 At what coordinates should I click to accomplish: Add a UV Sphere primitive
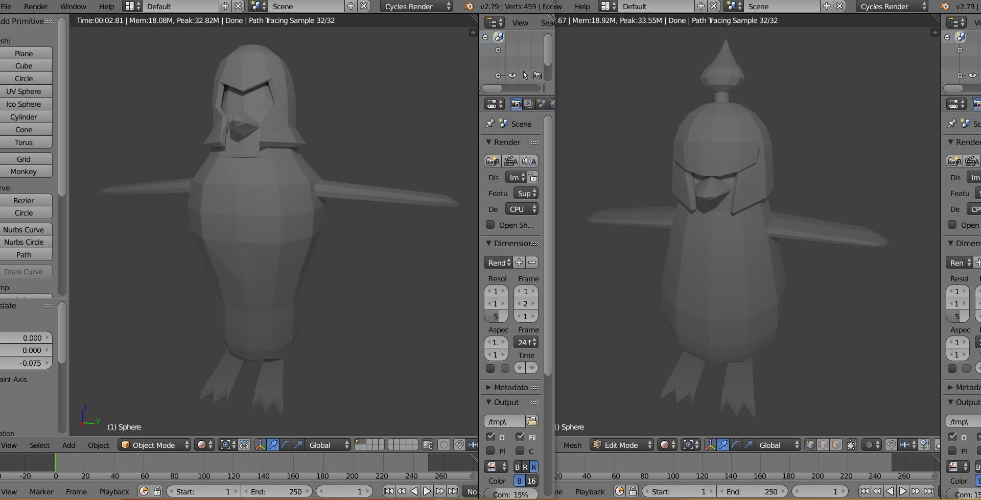pos(24,91)
